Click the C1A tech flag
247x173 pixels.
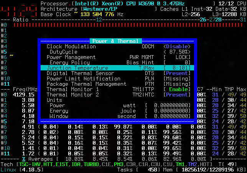coord(143,164)
